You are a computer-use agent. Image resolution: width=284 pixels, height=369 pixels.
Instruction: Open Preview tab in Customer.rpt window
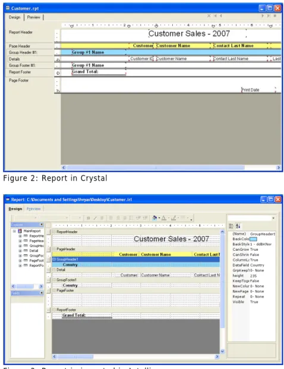pos(33,17)
